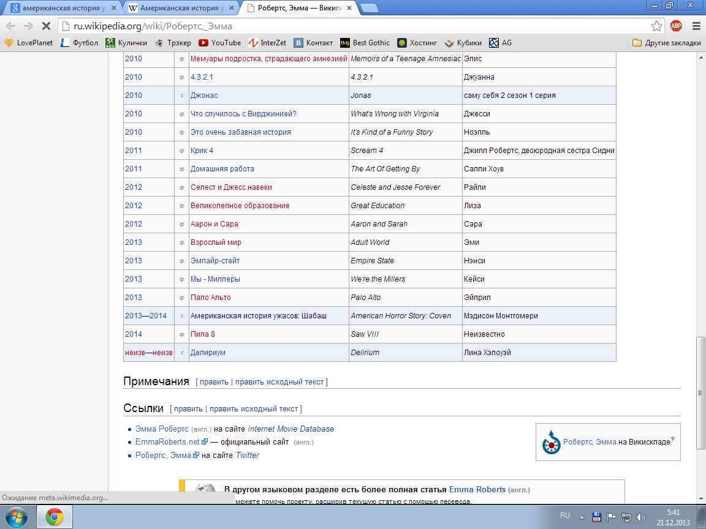This screenshot has height=529, width=706.
Task: Click the Internet Movie Database link
Action: (290, 429)
